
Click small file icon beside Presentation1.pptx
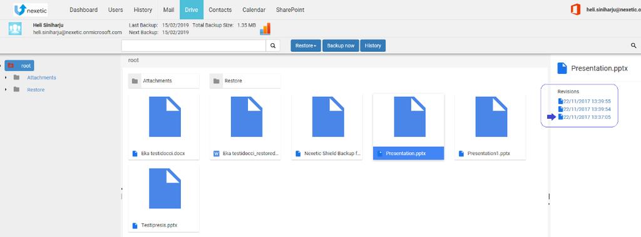(461, 154)
